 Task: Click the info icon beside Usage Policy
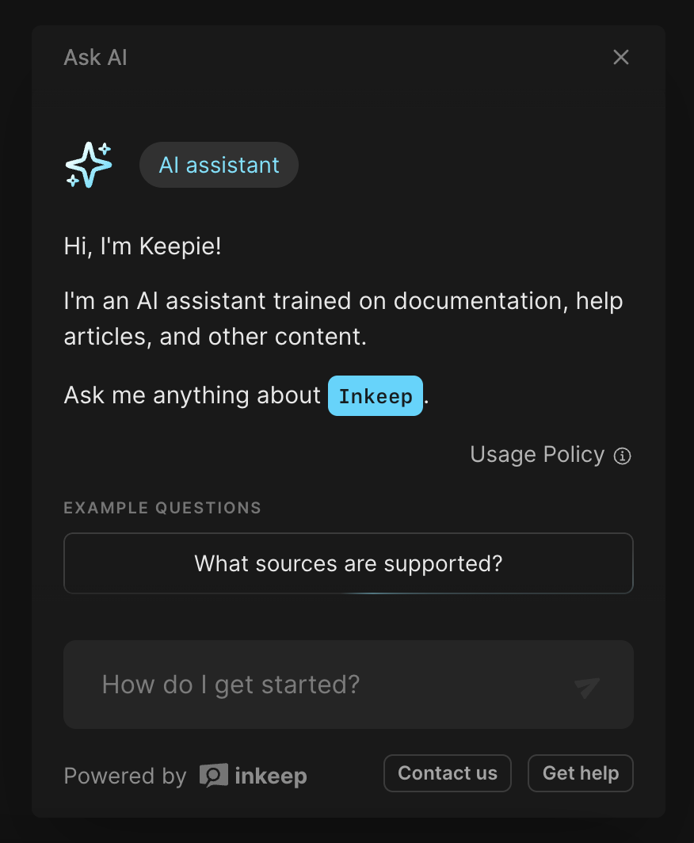coord(623,456)
